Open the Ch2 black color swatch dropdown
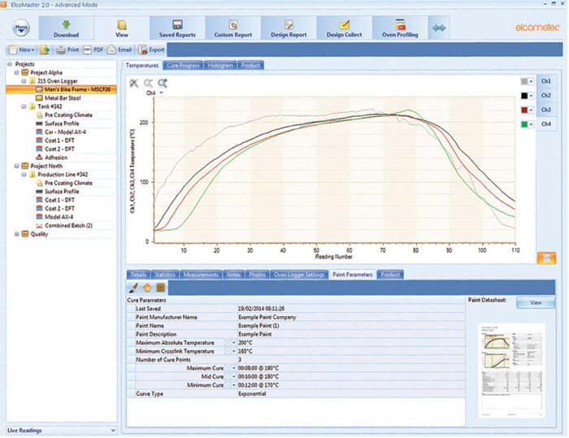The height and width of the screenshot is (438, 569). click(x=531, y=96)
